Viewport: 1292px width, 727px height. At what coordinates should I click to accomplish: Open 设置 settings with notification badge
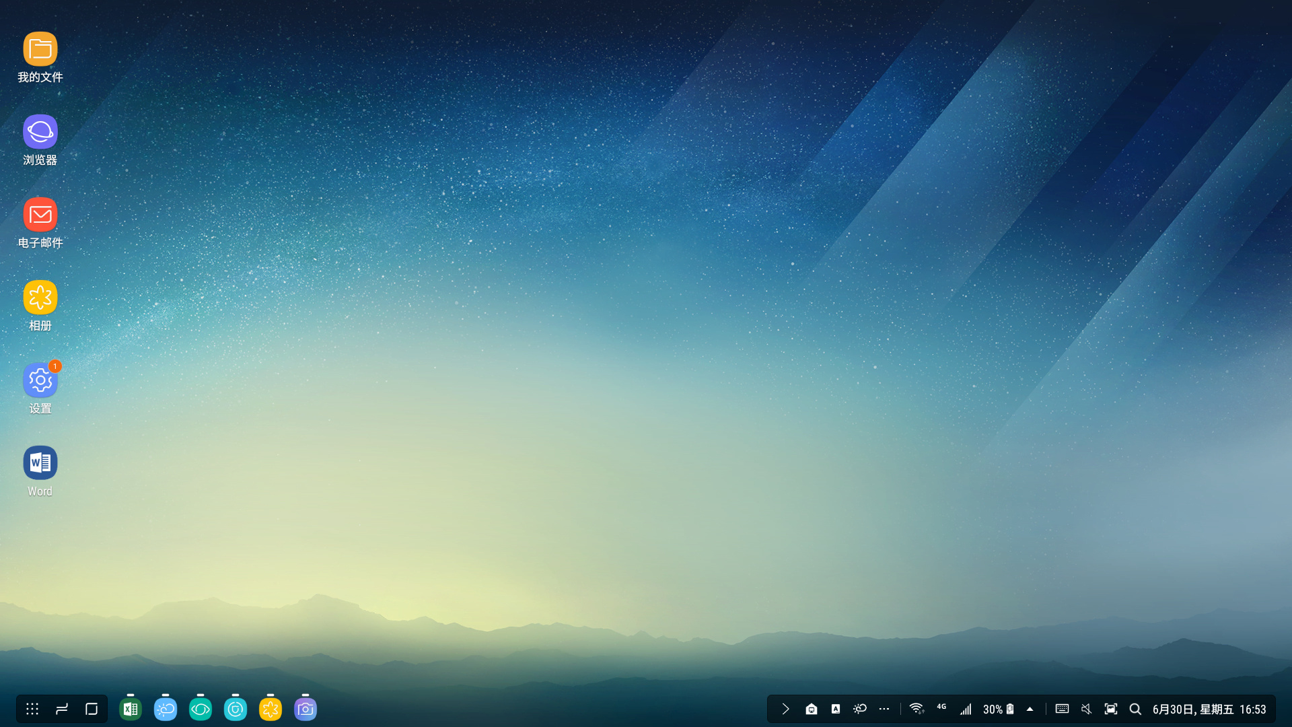click(x=40, y=381)
